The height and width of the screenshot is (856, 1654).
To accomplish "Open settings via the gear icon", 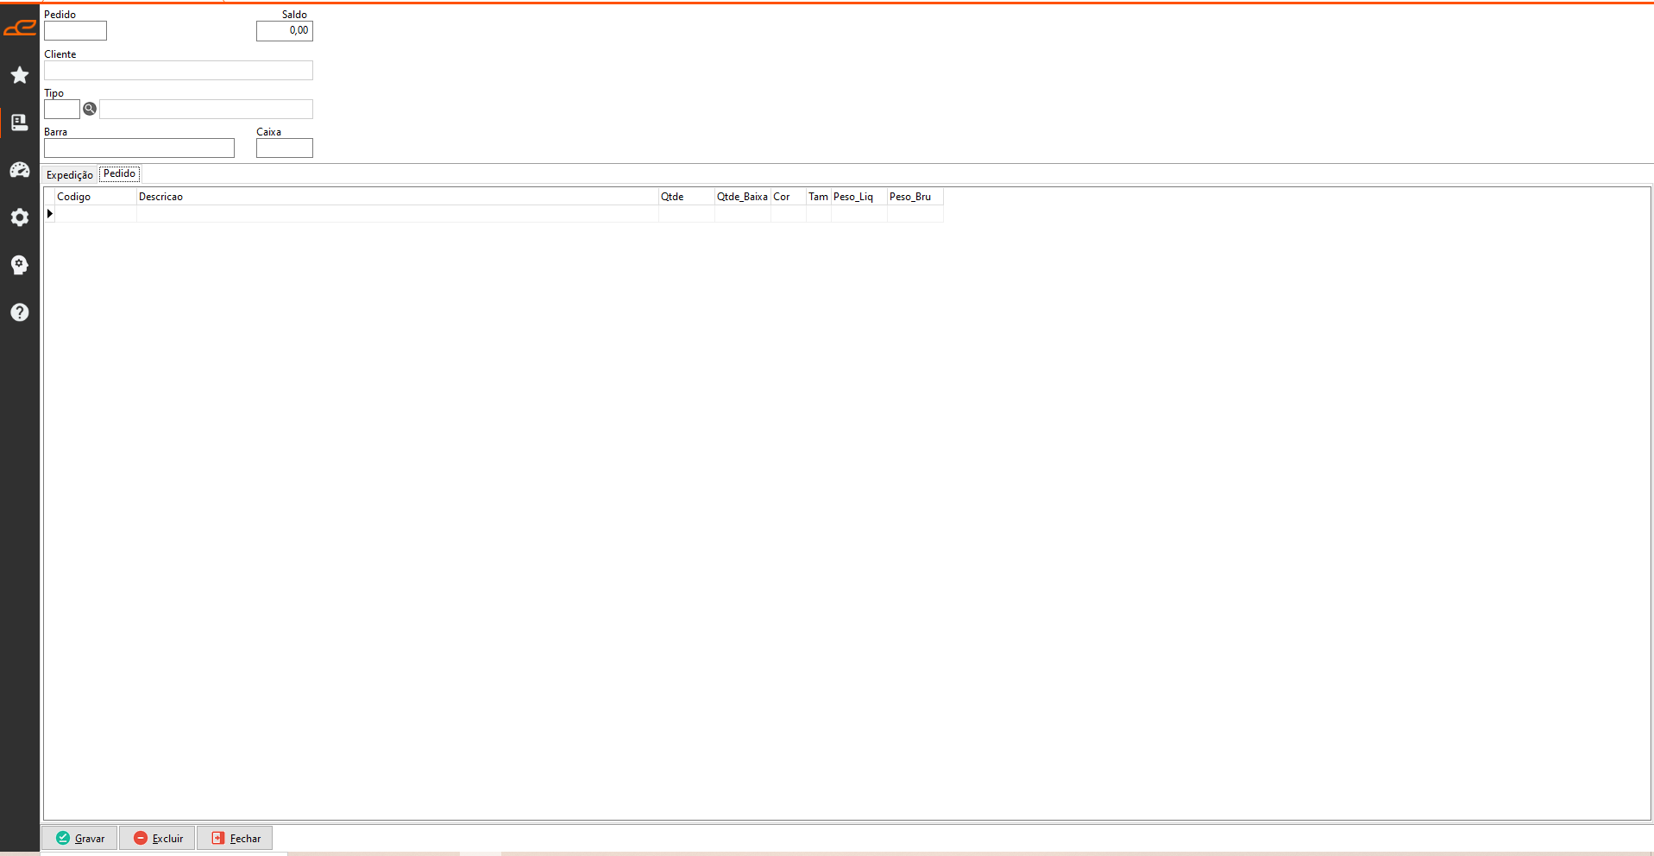I will 20,217.
